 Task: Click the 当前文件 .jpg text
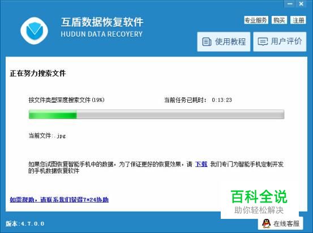[x=47, y=136]
